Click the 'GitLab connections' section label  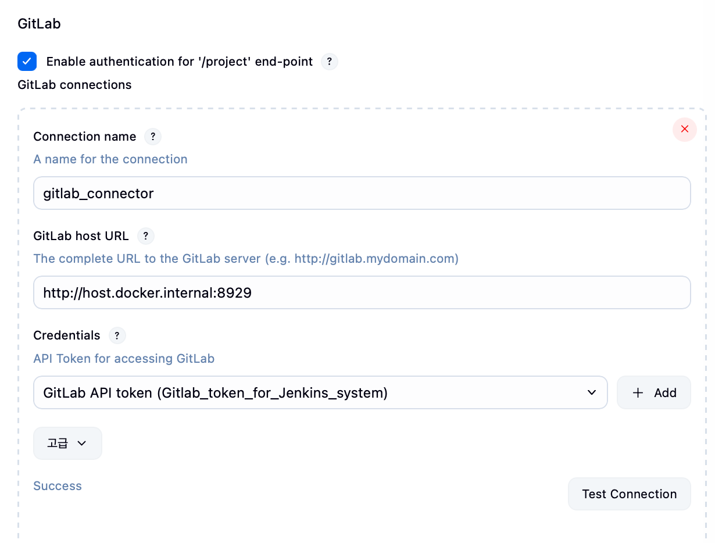tap(74, 85)
